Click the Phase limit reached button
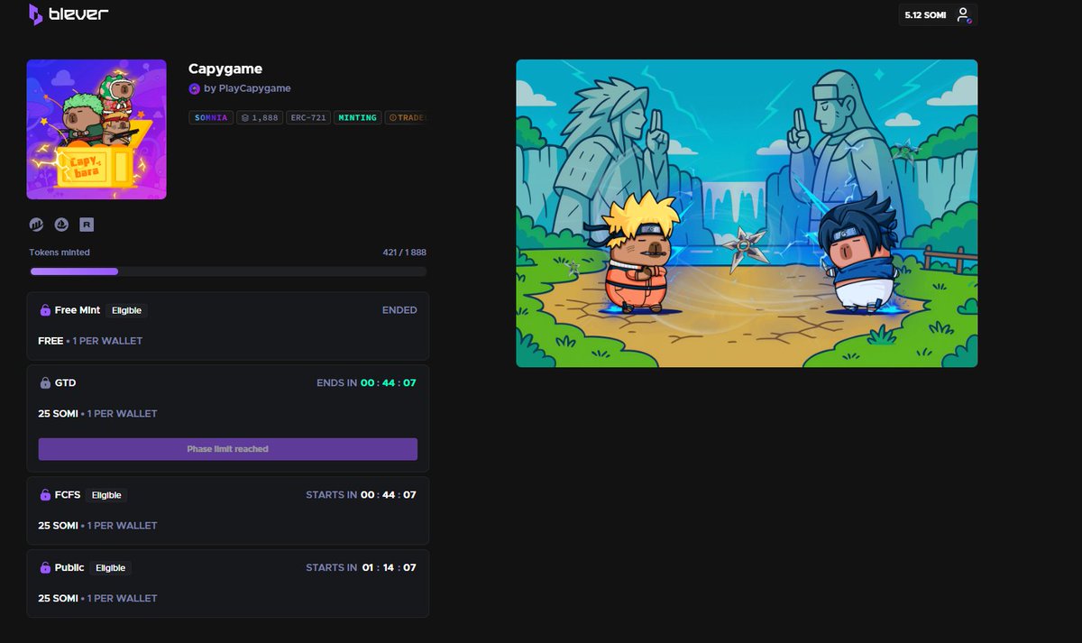The image size is (1082, 643). point(227,449)
